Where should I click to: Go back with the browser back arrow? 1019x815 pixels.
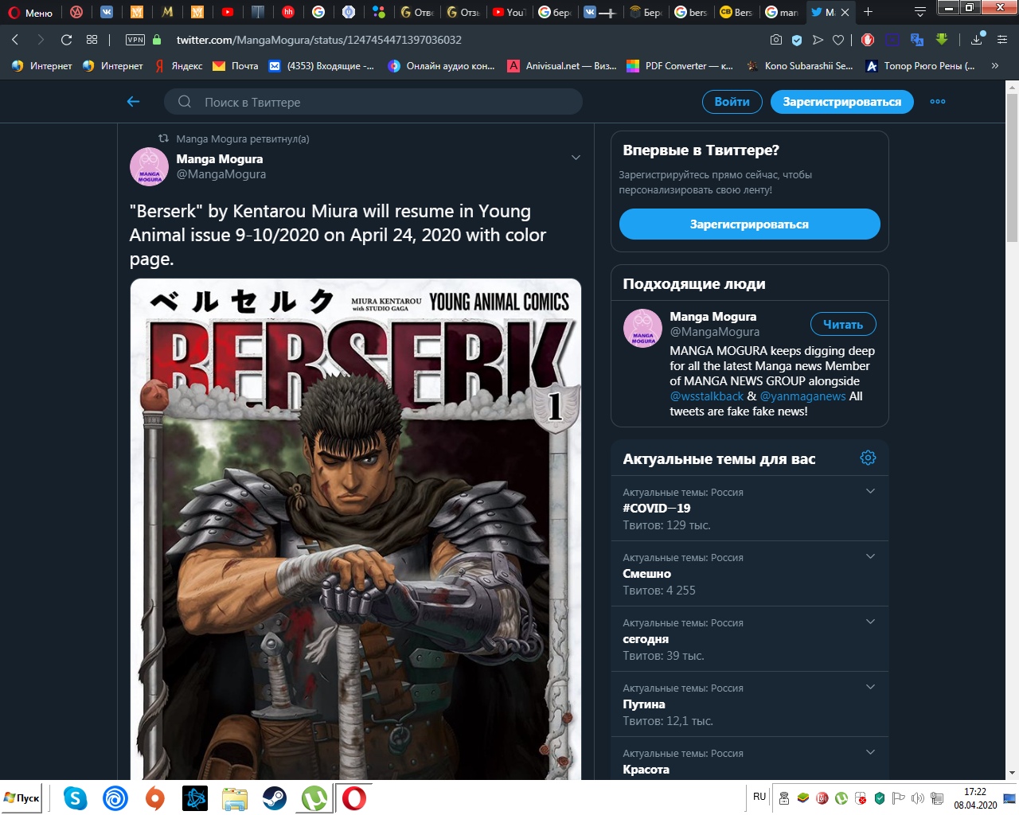(x=15, y=39)
